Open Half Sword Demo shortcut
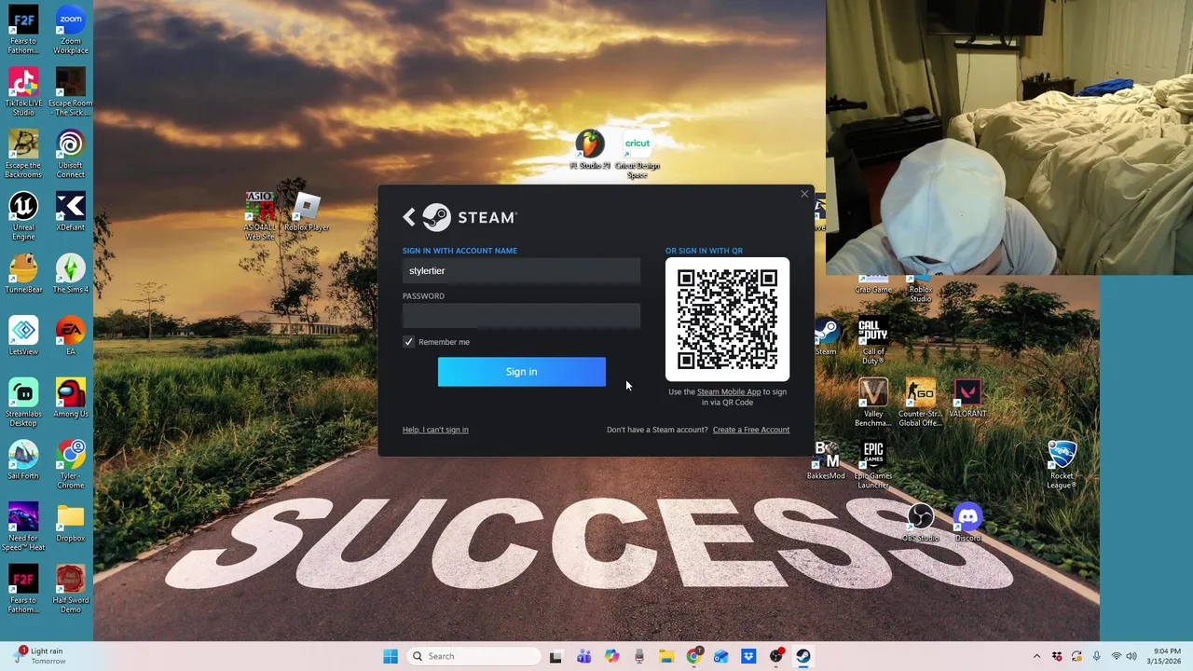The width and height of the screenshot is (1193, 671). 70,589
